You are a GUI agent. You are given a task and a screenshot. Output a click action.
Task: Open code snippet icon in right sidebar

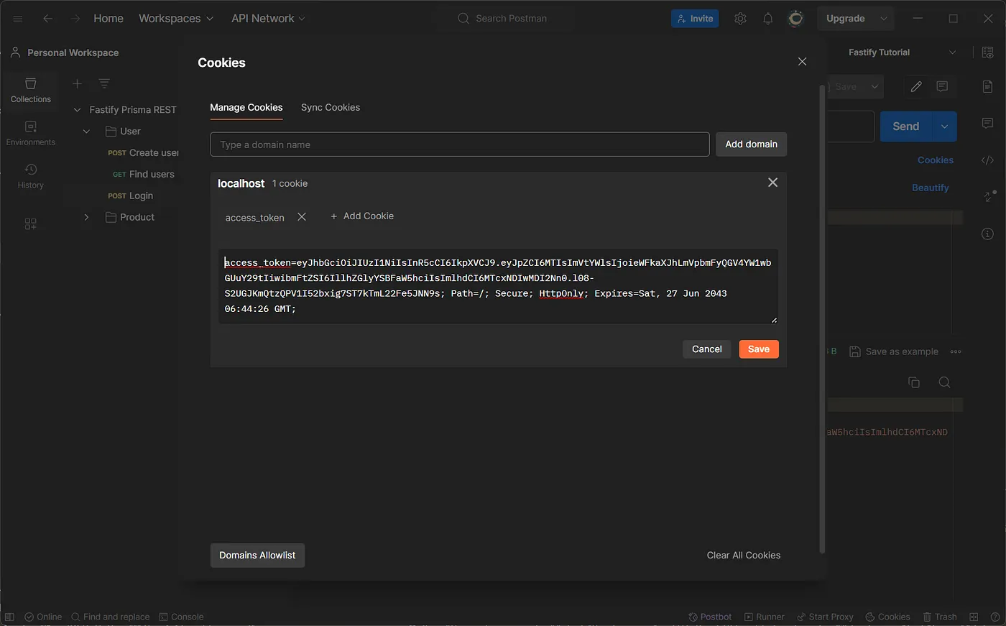coord(987,160)
